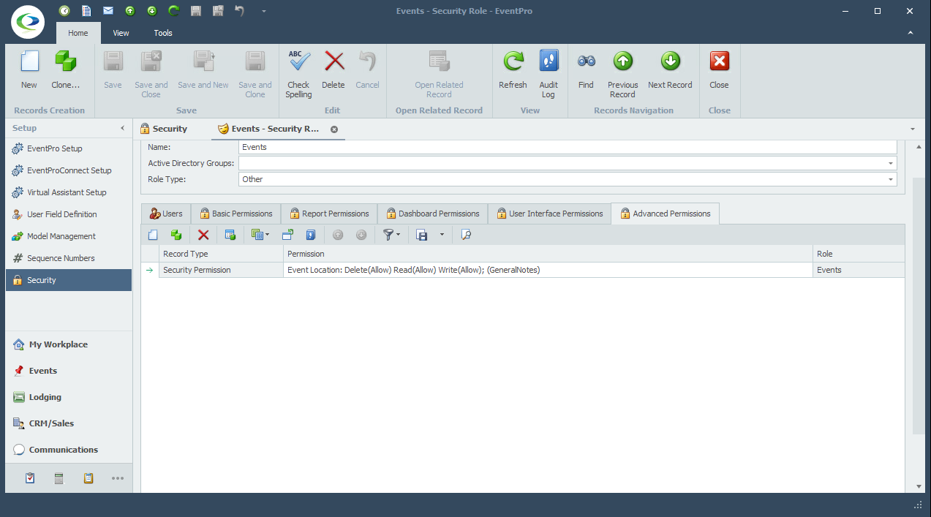Screen dimensions: 931x517
Task: Open the View ribbon tab
Action: (x=121, y=33)
